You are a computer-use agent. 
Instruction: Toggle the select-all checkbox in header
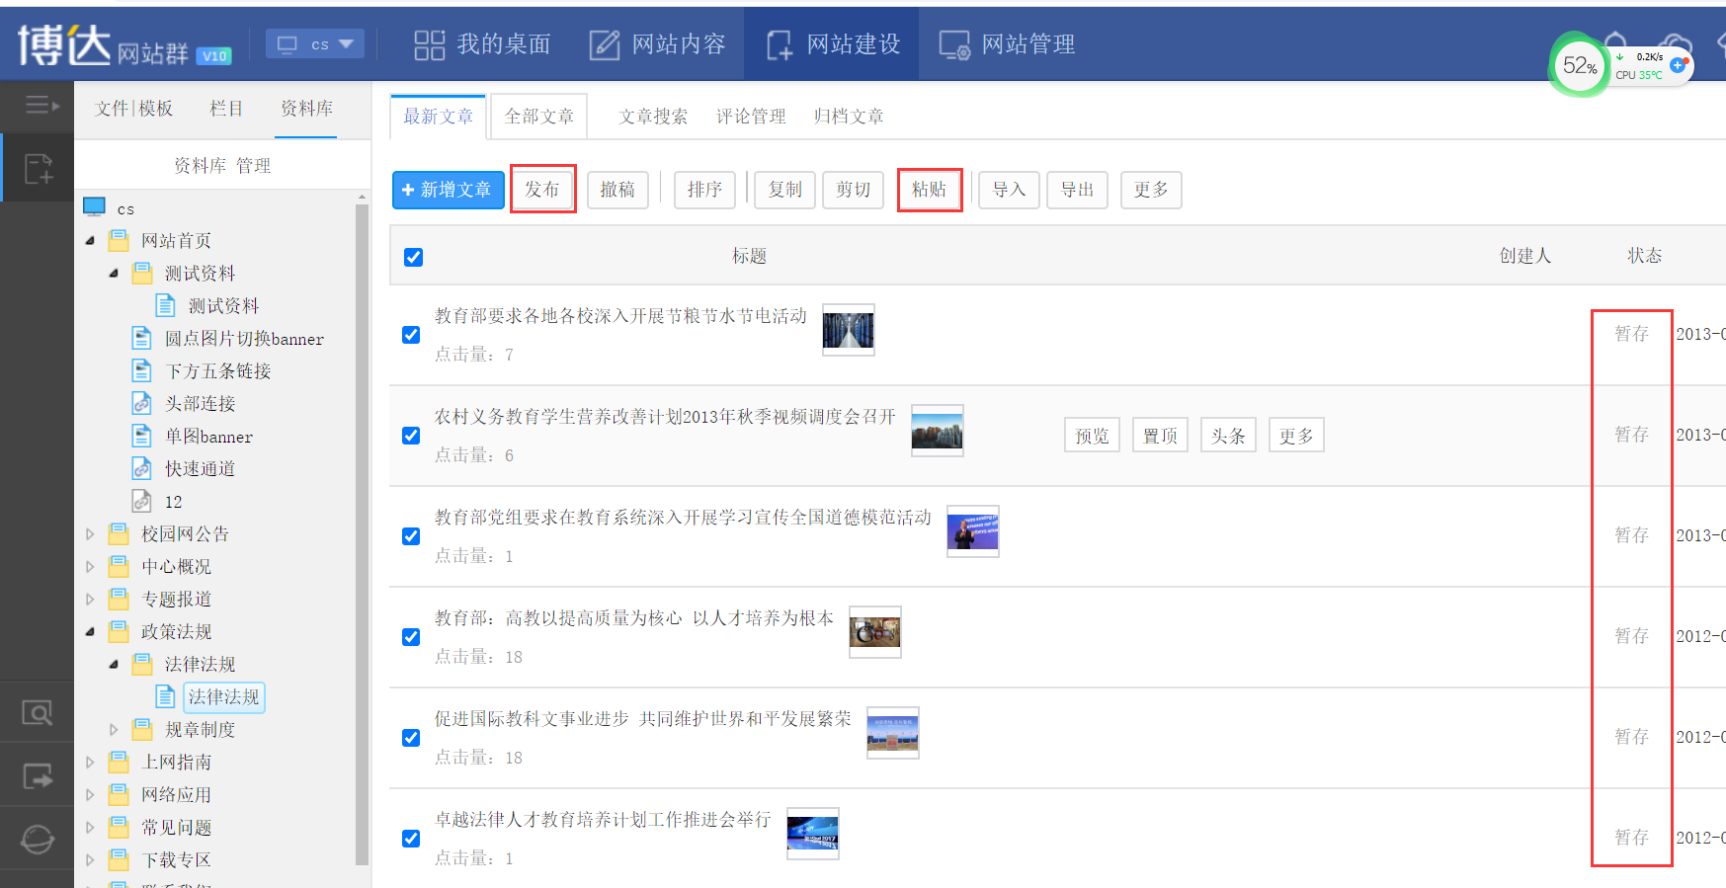pos(414,257)
